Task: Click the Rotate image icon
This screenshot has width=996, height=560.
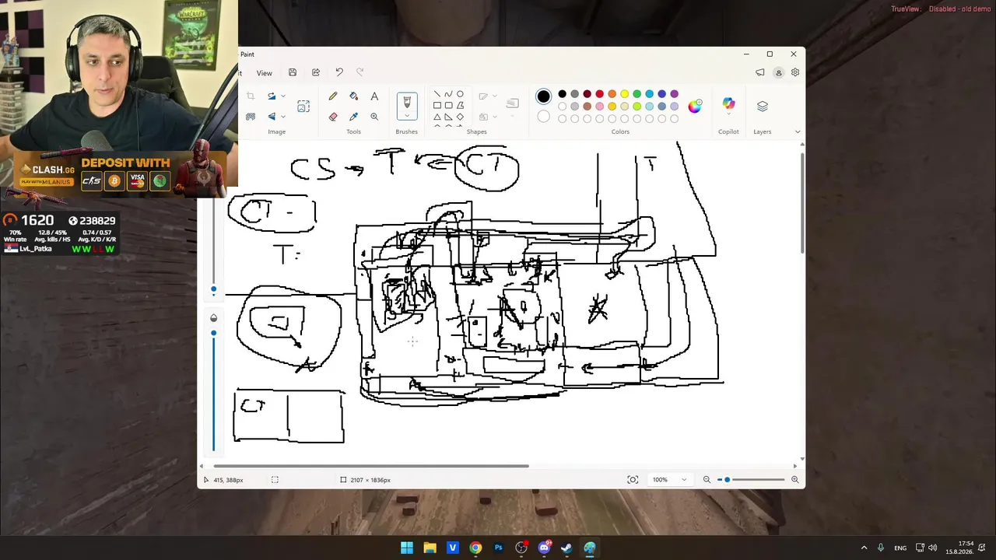Action: (272, 96)
